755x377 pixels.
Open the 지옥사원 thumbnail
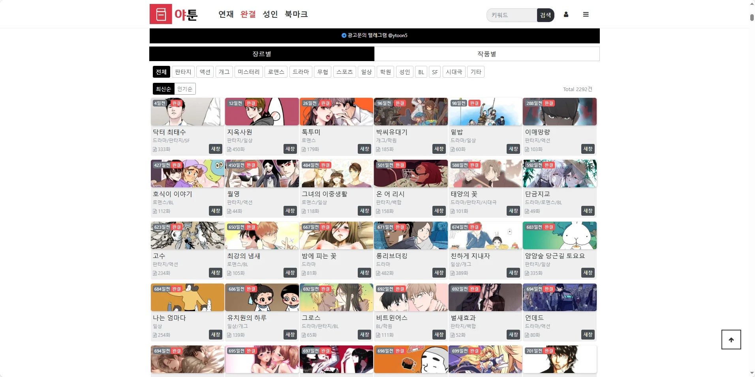[x=262, y=112]
